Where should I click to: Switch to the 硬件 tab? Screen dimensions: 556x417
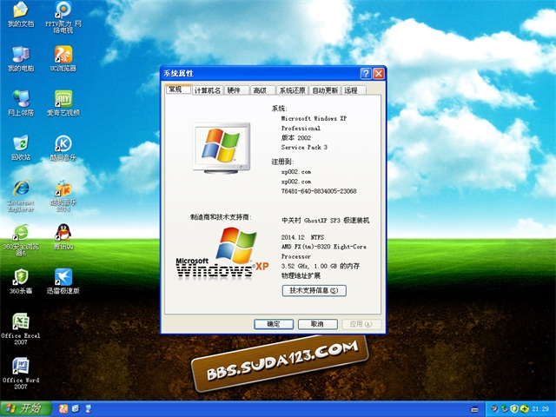pyautogui.click(x=235, y=90)
